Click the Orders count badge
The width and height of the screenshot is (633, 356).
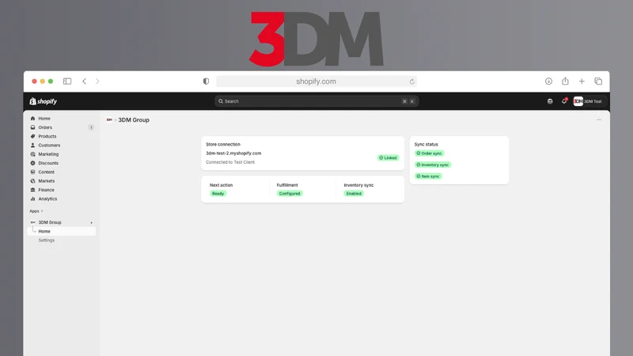pos(91,127)
